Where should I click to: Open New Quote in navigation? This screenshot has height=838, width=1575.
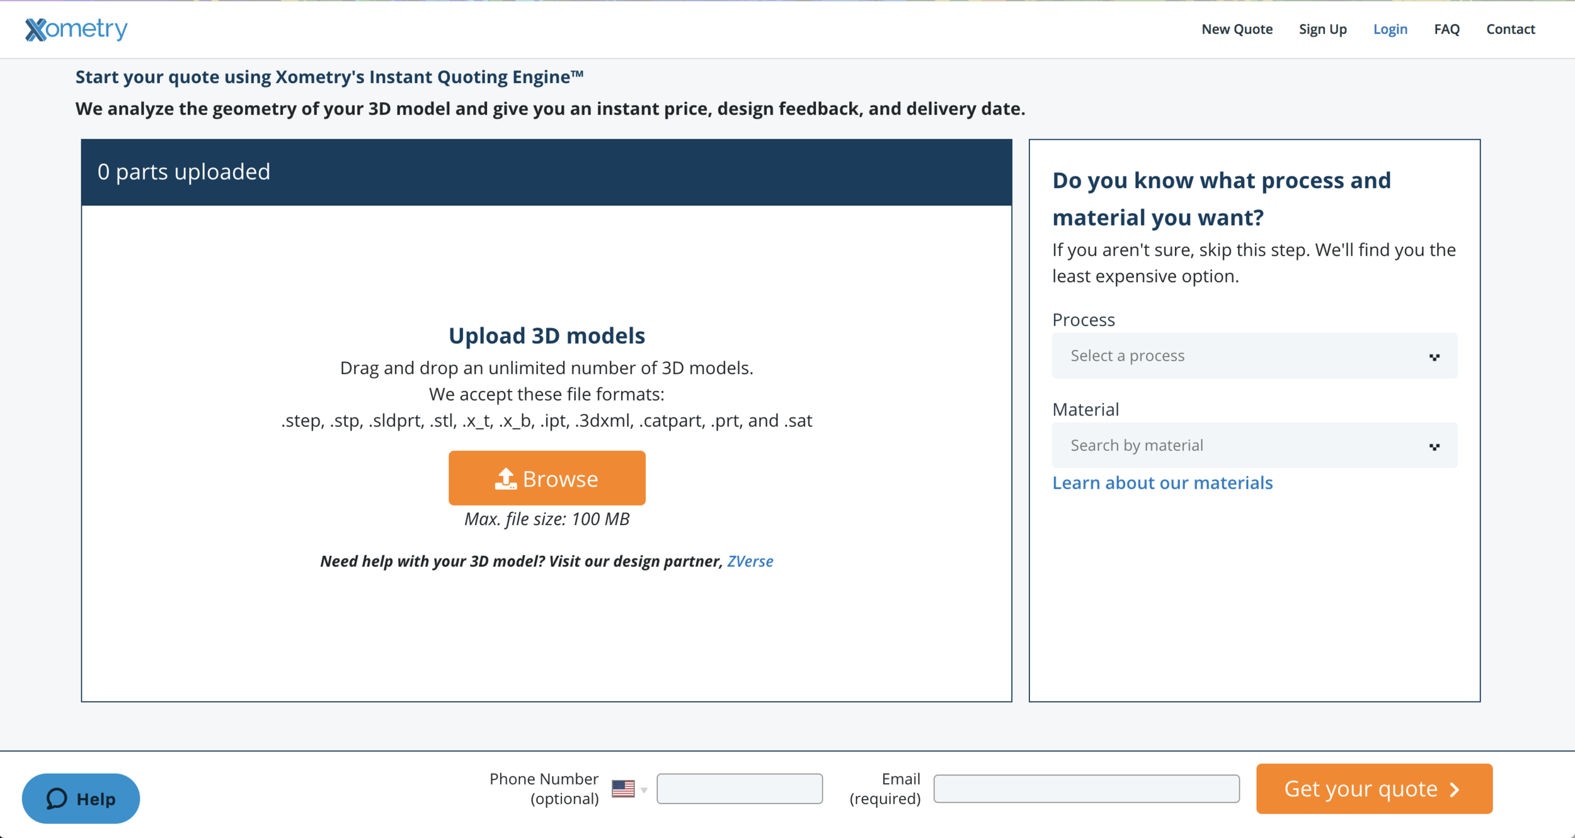pyautogui.click(x=1237, y=29)
